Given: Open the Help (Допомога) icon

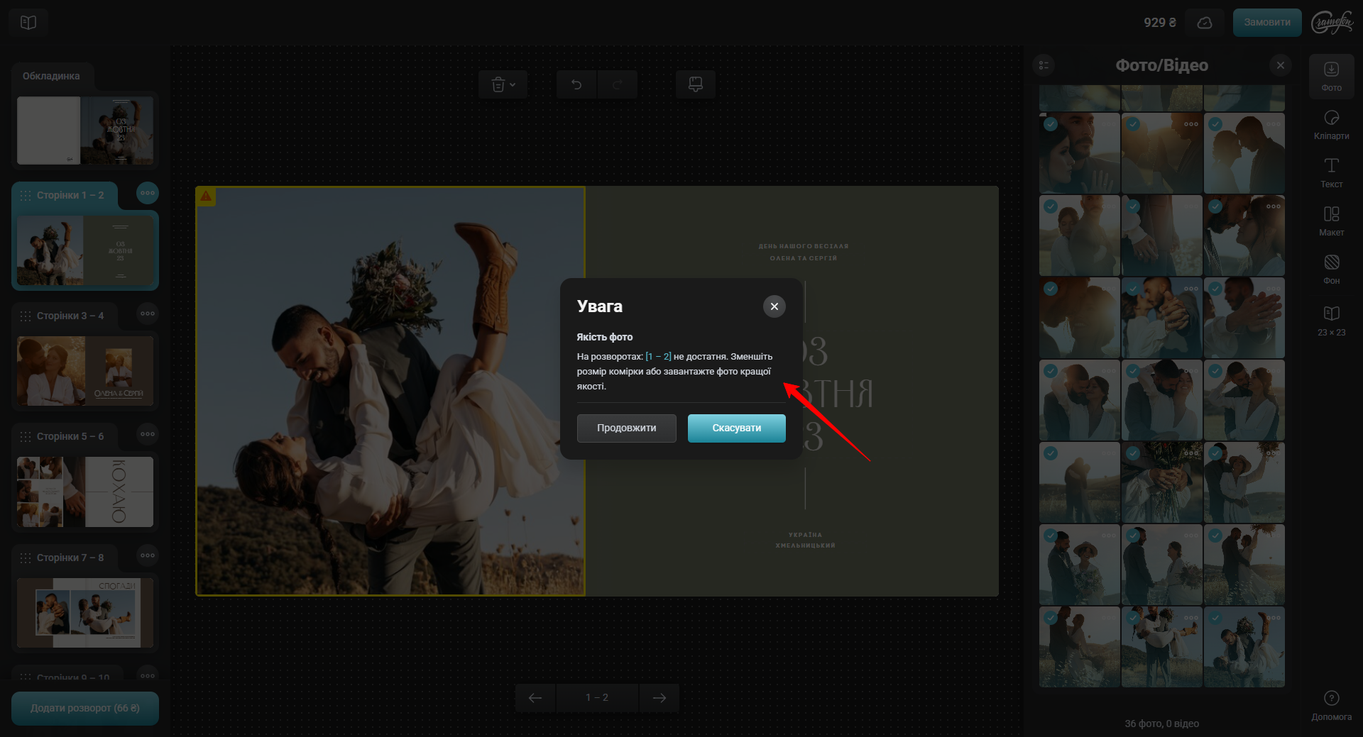Looking at the screenshot, I should (1331, 704).
